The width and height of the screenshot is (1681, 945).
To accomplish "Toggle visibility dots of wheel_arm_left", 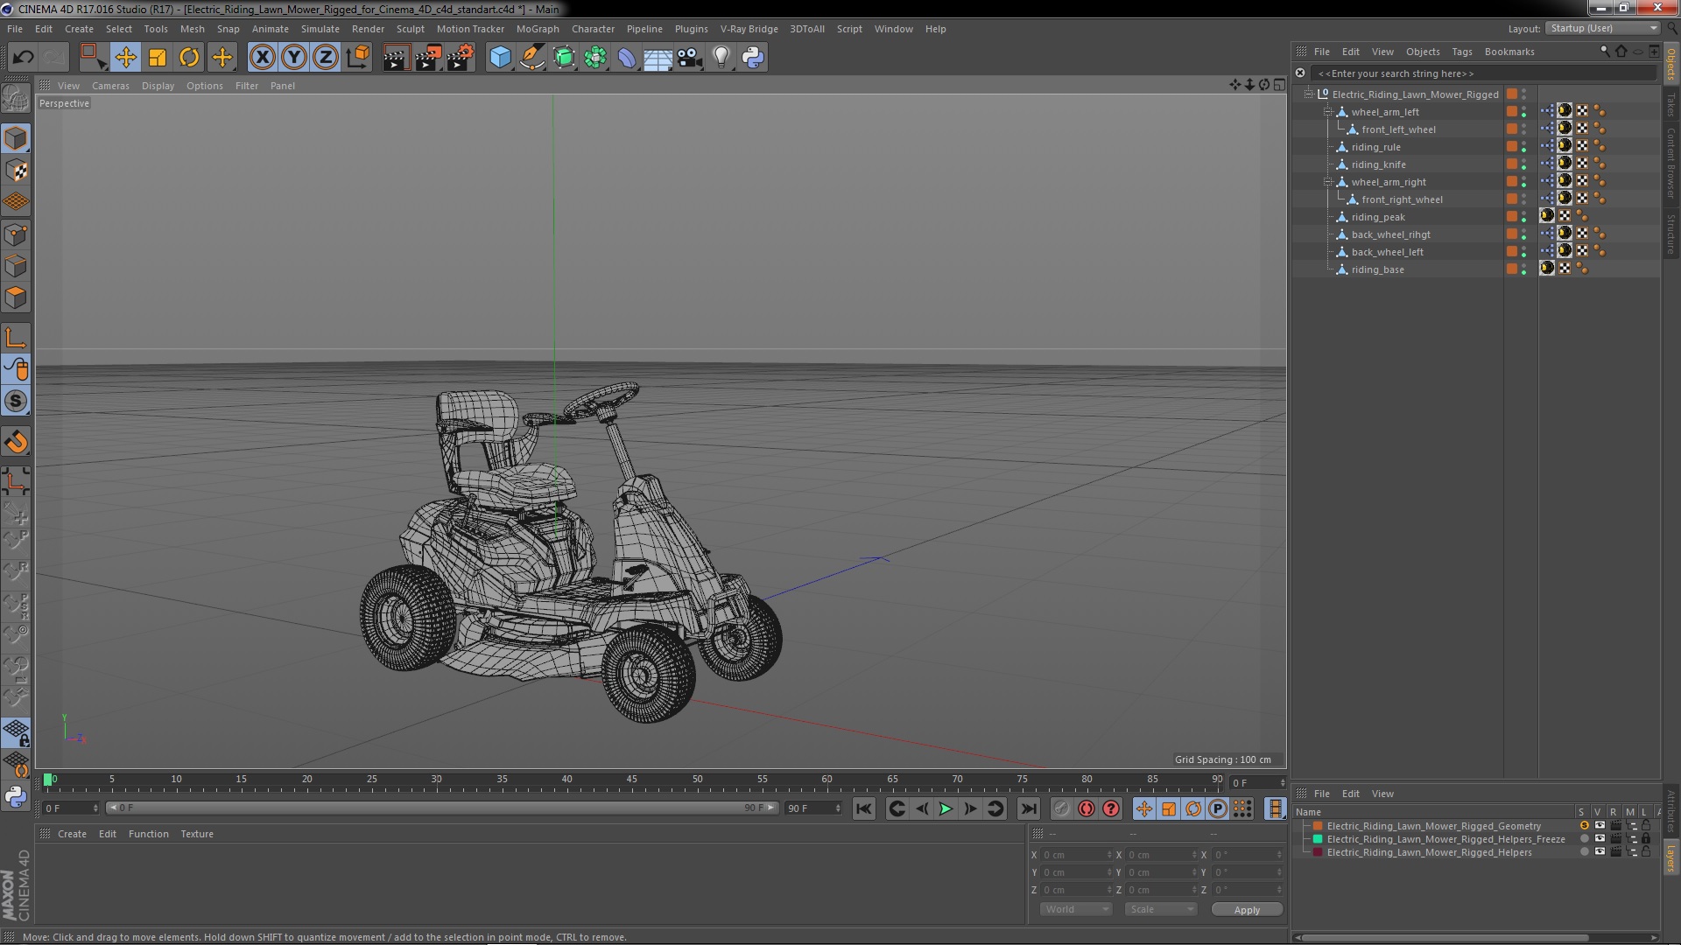I will coord(1523,112).
